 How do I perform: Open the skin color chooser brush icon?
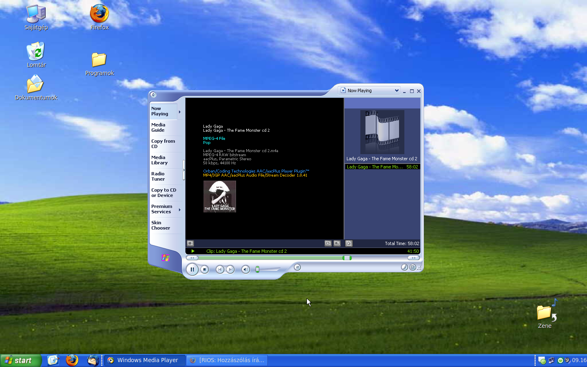[404, 267]
